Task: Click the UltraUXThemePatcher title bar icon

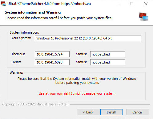Action: 3,4
